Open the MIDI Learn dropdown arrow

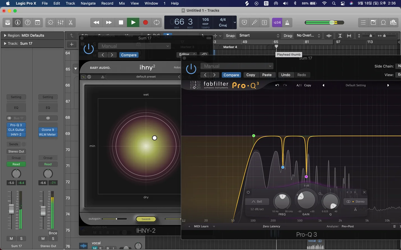(214, 227)
